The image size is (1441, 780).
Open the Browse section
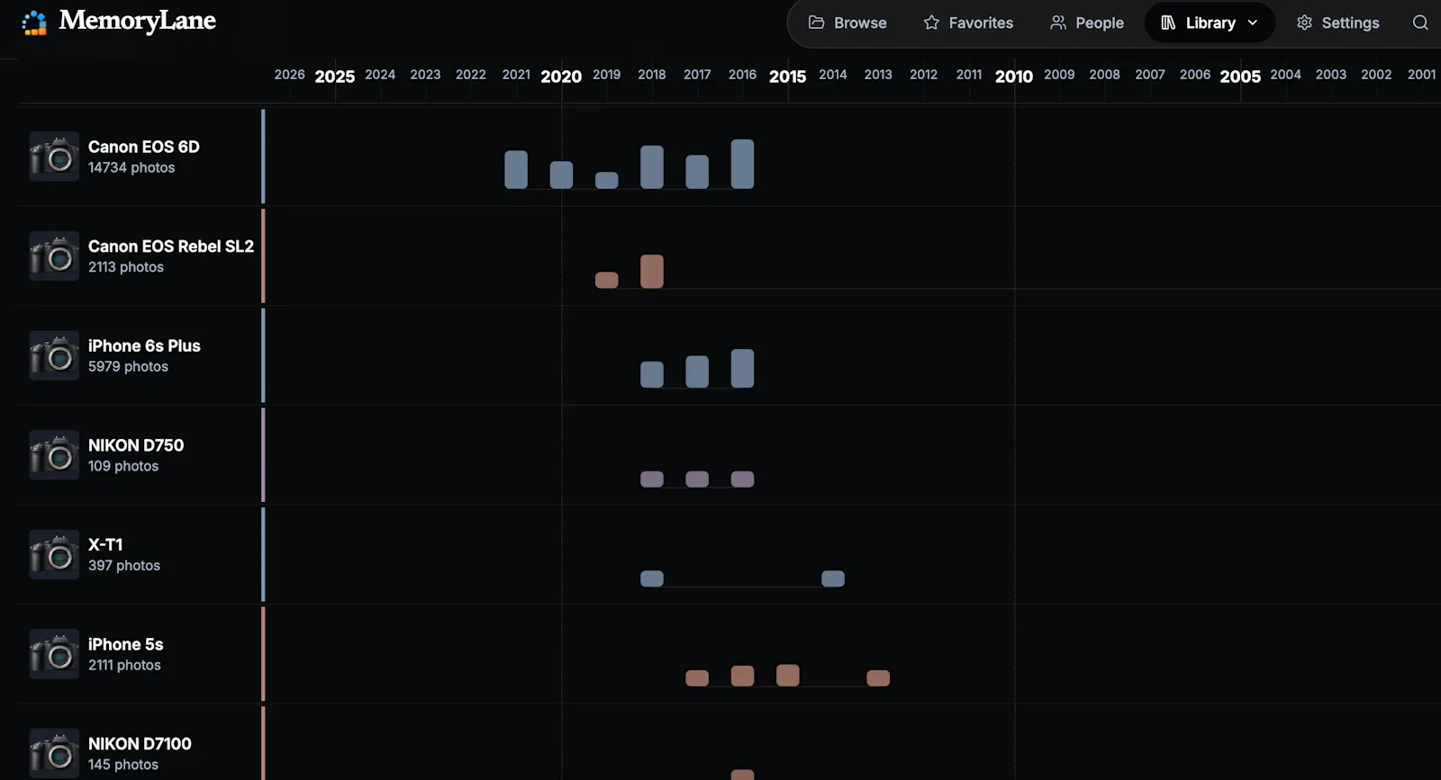pos(847,22)
